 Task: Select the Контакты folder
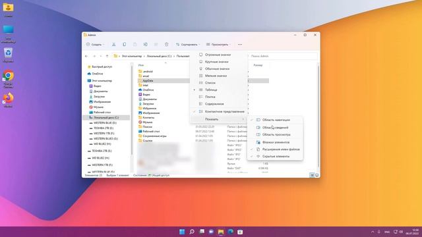coord(148,117)
